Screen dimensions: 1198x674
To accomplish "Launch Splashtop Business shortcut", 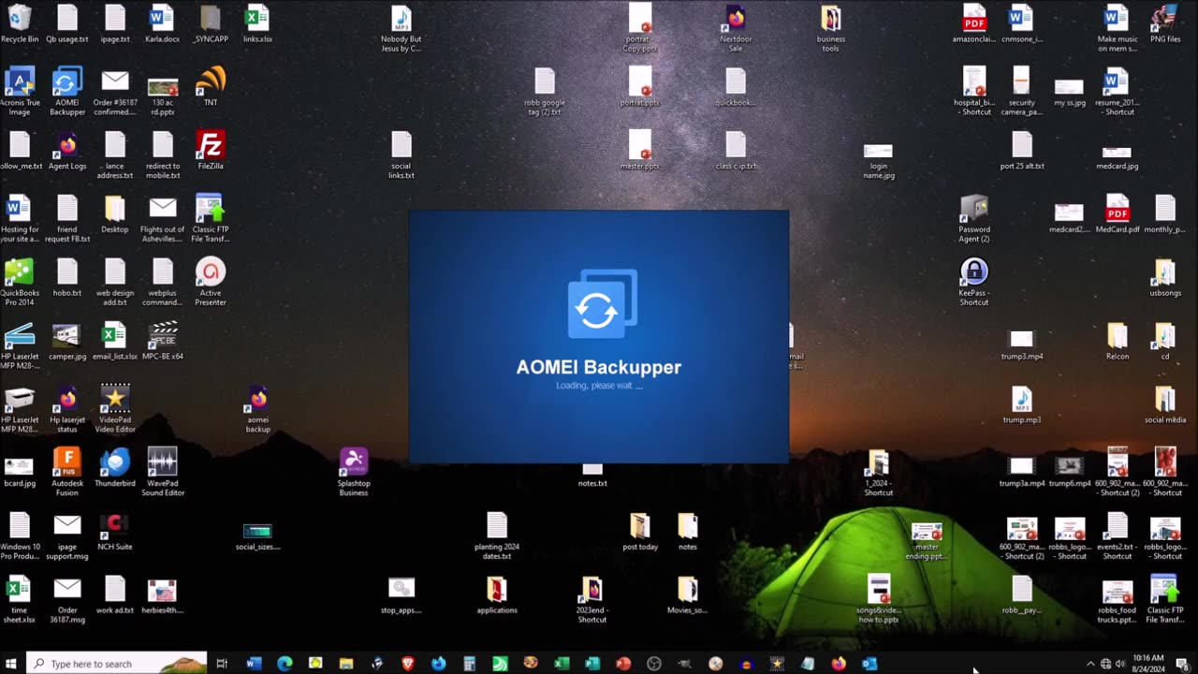I will 354,472.
